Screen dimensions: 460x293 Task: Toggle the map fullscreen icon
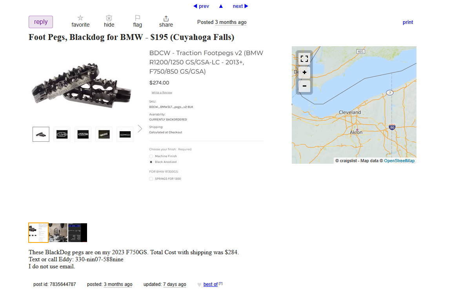pos(304,59)
